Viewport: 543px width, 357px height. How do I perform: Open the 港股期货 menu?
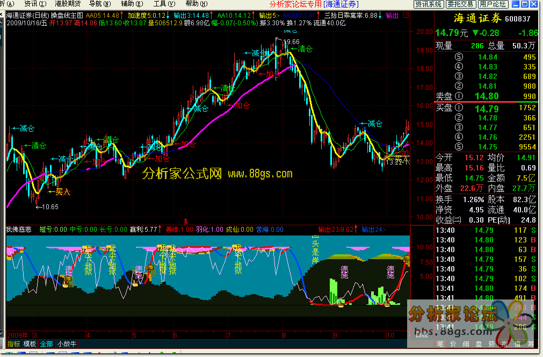pyautogui.click(x=68, y=4)
